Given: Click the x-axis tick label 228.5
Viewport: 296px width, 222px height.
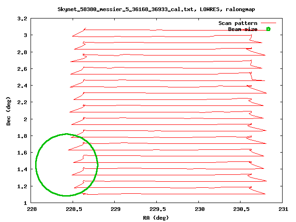Looking at the screenshot, I should 74,209.
